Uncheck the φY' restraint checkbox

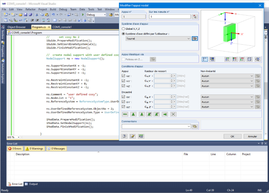123,102
